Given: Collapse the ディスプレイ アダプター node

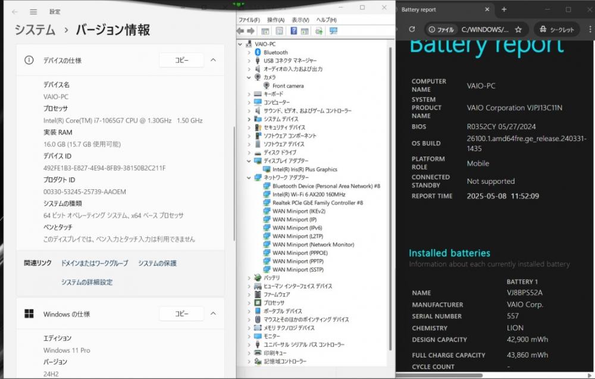Looking at the screenshot, I should (249, 161).
